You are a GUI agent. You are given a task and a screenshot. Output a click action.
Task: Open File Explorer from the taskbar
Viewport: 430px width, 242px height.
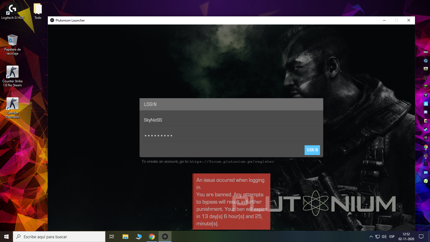[x=125, y=237]
